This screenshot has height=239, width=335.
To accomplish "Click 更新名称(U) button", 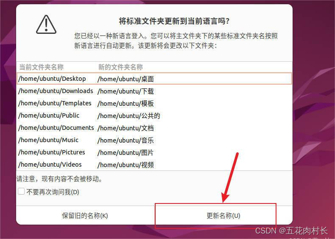I will 223,216.
